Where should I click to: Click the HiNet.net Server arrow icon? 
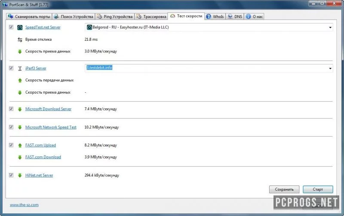coord(20,175)
